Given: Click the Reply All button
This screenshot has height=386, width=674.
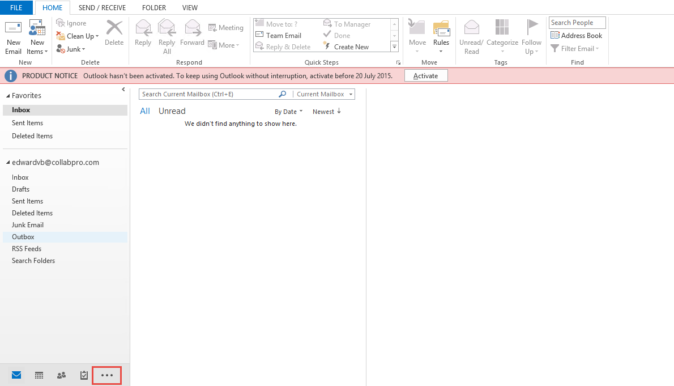Looking at the screenshot, I should pyautogui.click(x=167, y=37).
